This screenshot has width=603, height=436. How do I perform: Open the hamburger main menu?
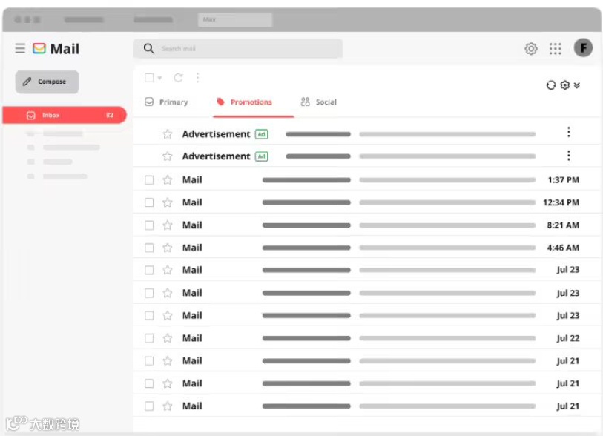click(x=20, y=48)
